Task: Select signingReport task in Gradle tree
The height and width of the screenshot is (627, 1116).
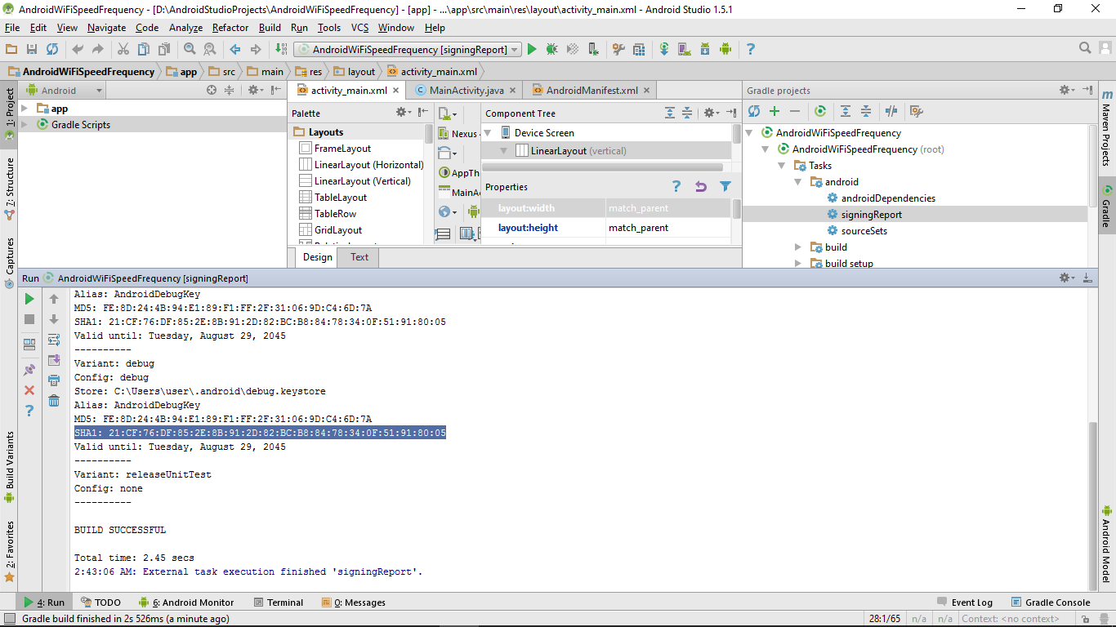Action: point(872,215)
